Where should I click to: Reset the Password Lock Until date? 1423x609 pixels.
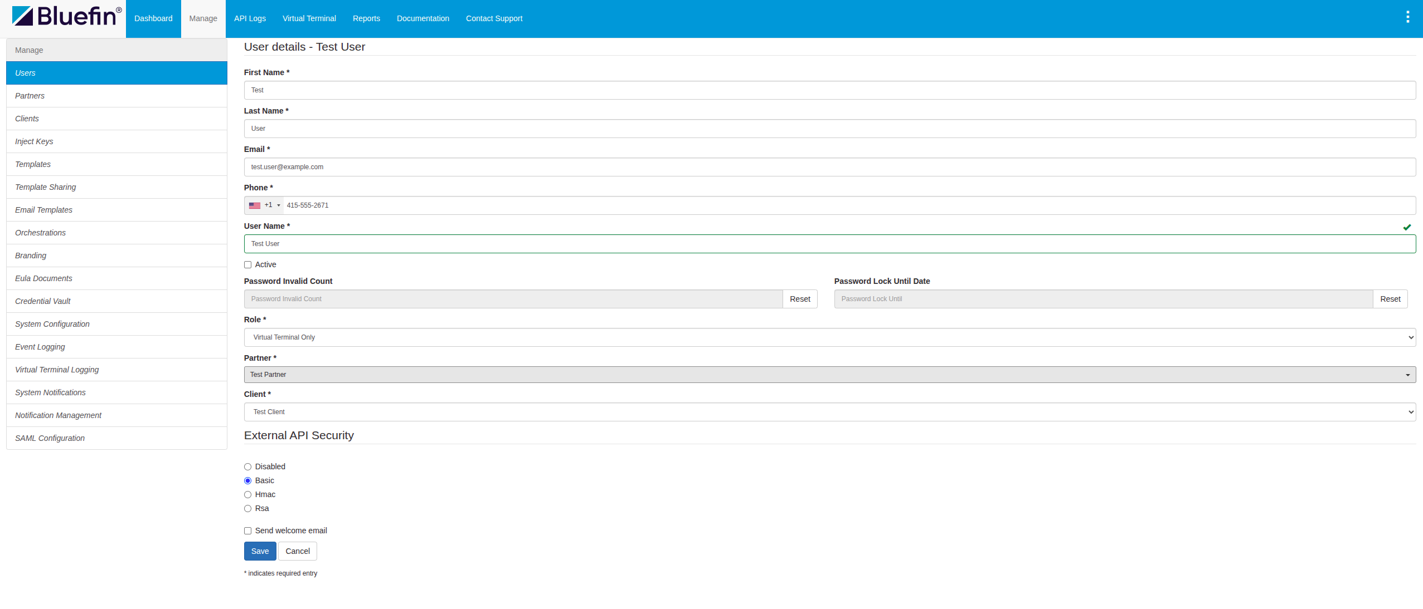(1390, 299)
